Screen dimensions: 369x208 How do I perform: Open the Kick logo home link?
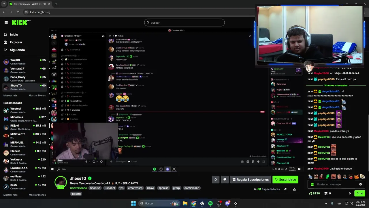[21, 23]
